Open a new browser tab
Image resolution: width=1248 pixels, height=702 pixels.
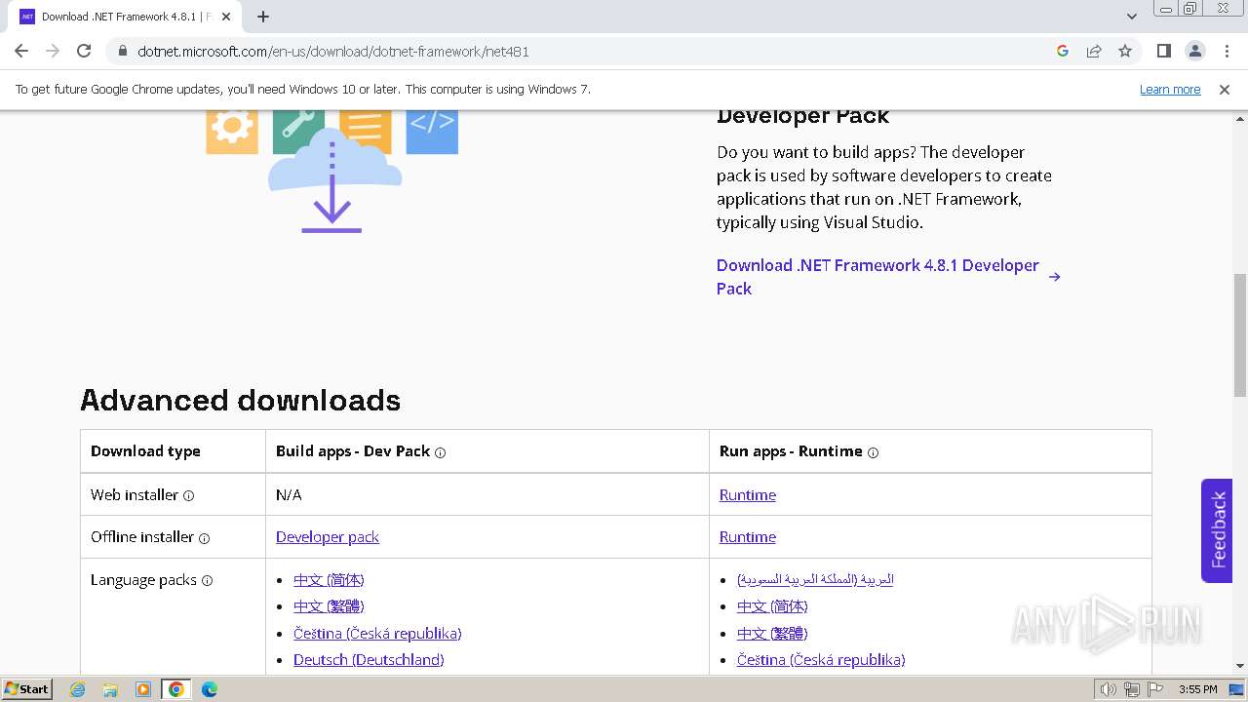click(263, 17)
